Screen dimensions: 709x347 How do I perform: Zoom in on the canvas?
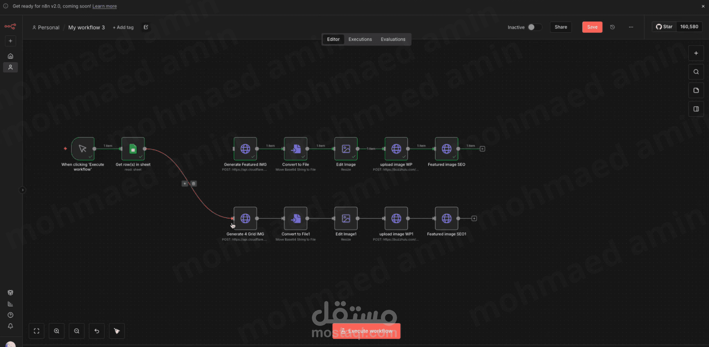[x=56, y=331]
